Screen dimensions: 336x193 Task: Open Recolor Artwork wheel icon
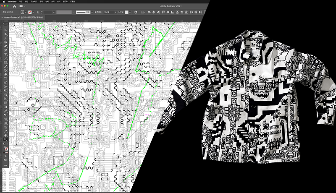(x=136, y=12)
